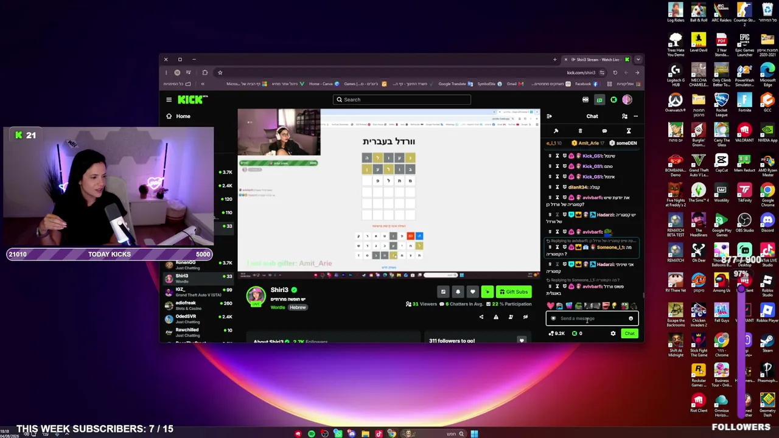Select the Fortnite desktop icon
Viewport: 779px width, 438px height.
[744, 103]
